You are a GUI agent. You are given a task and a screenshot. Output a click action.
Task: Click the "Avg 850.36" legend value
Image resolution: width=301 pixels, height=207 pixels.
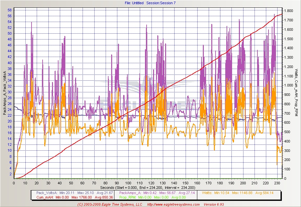(104, 197)
